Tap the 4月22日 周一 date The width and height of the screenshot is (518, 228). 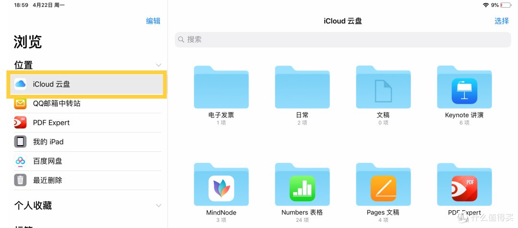click(49, 5)
